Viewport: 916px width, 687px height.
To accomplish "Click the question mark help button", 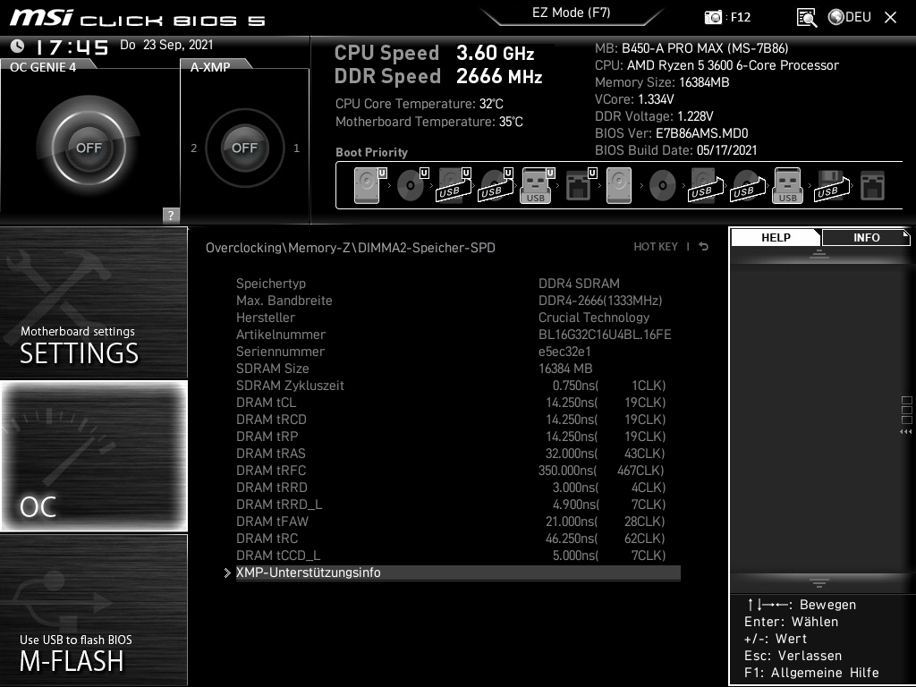I will [171, 215].
